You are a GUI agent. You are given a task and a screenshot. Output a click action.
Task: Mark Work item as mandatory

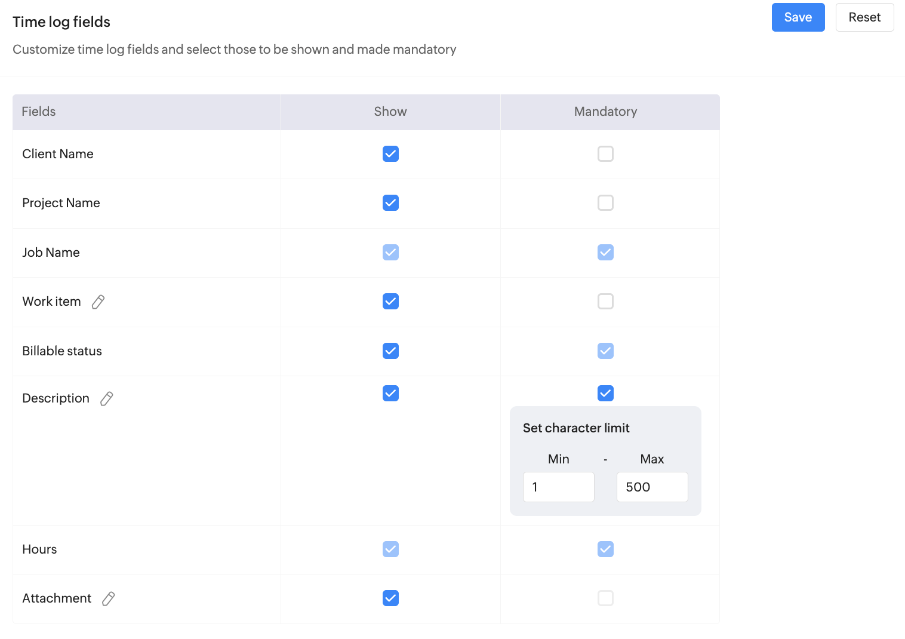[605, 302]
